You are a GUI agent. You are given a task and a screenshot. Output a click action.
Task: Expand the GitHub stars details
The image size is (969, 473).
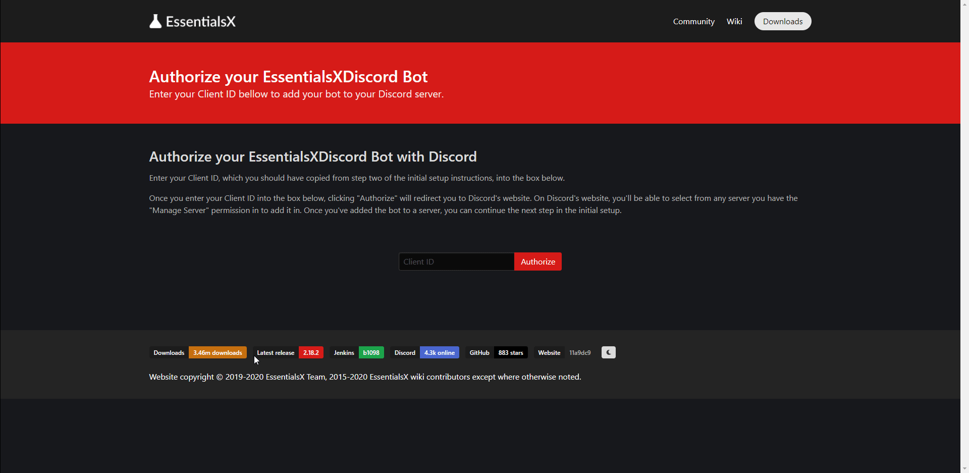pos(478,352)
